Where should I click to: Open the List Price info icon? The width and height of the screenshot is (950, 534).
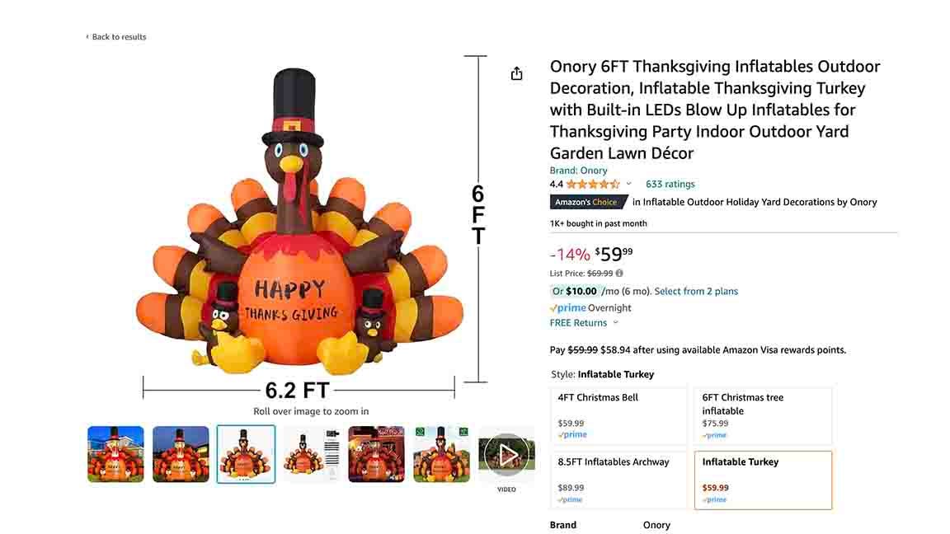click(x=619, y=273)
